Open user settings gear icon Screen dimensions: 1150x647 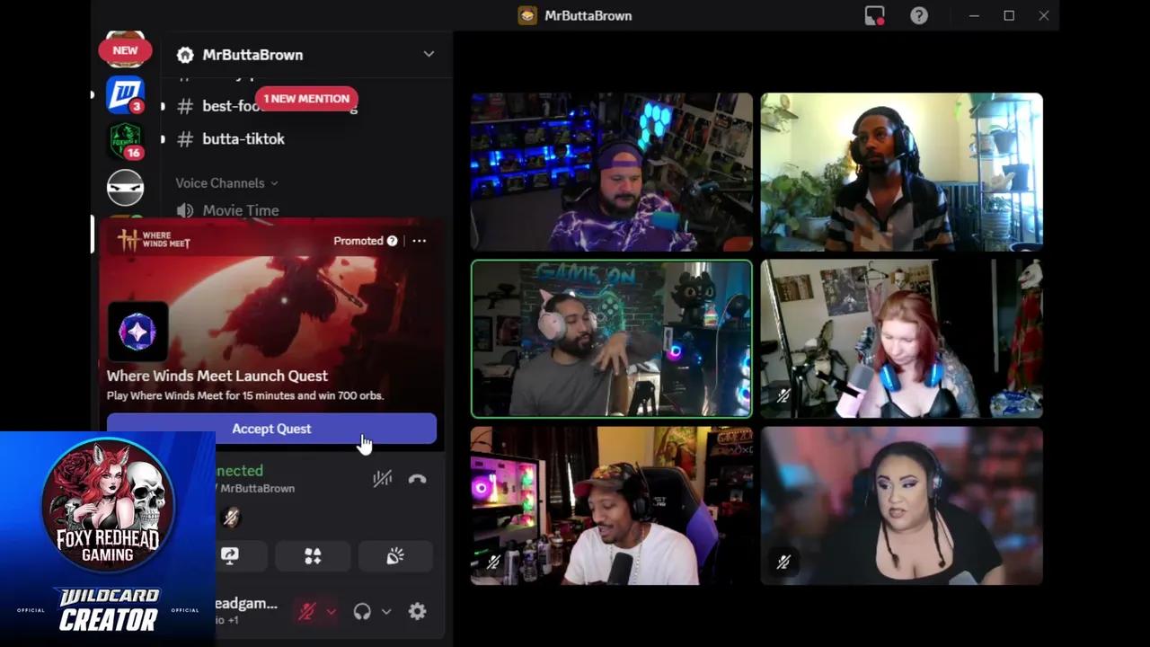(x=417, y=612)
